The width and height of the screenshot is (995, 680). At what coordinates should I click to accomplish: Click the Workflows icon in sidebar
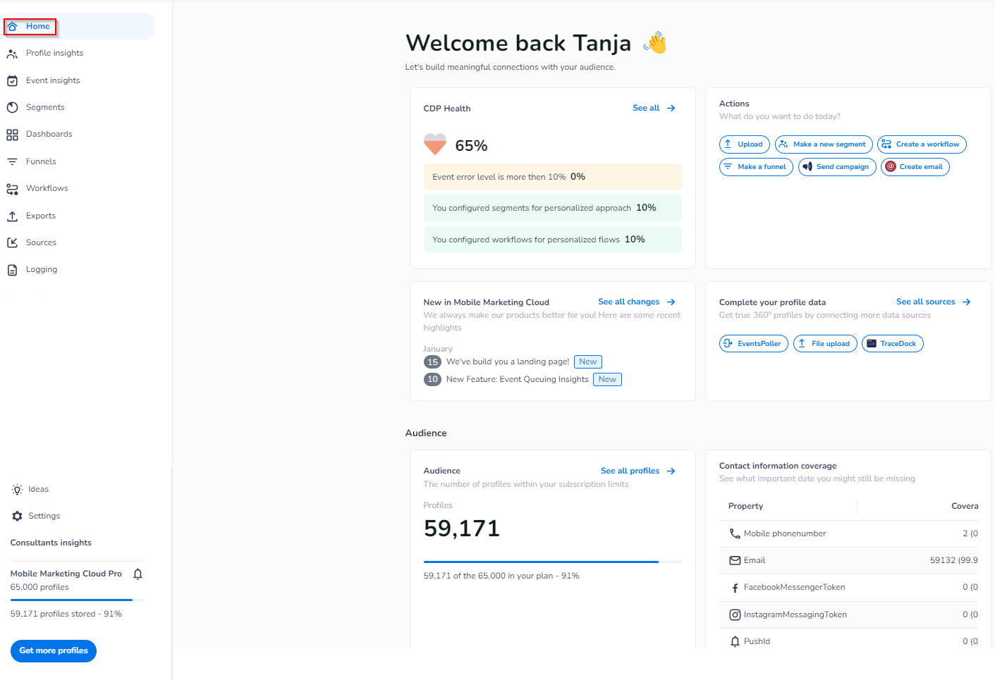[x=12, y=189]
